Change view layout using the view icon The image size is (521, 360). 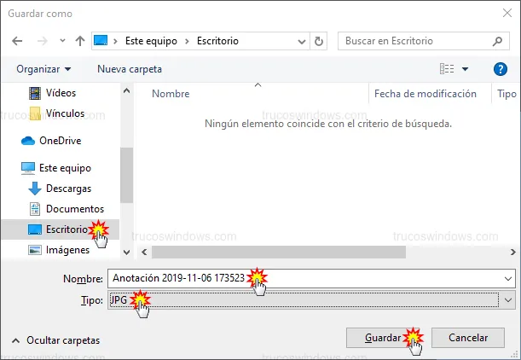click(x=447, y=69)
